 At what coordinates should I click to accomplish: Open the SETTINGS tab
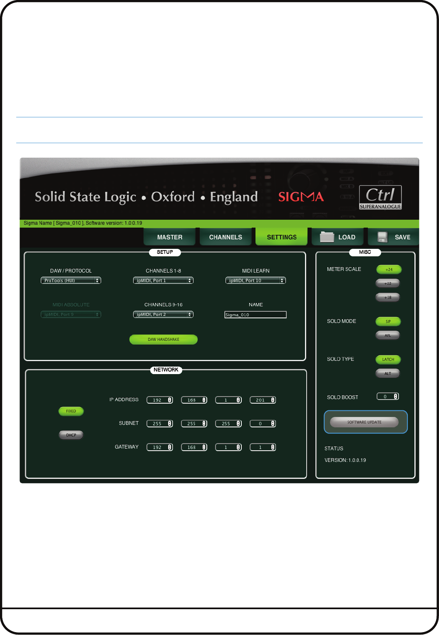click(x=282, y=237)
